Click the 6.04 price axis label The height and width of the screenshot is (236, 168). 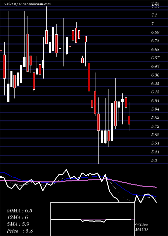(156, 101)
